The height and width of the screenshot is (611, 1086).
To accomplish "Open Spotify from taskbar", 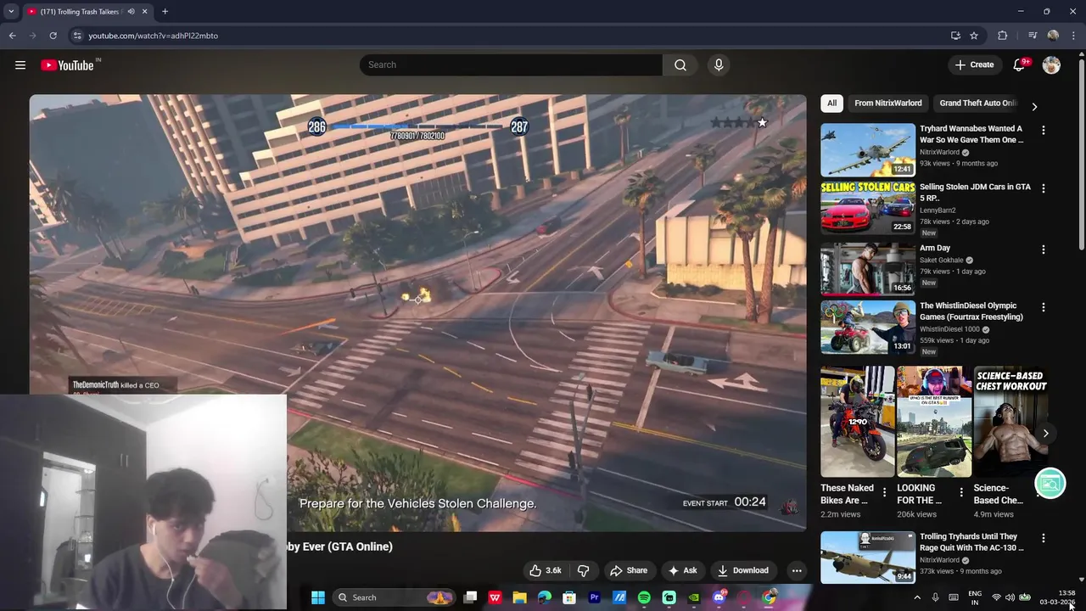I will 644,597.
